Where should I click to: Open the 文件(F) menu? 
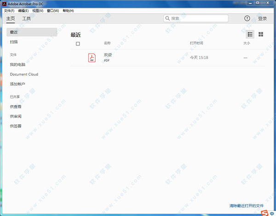[x=9, y=11]
